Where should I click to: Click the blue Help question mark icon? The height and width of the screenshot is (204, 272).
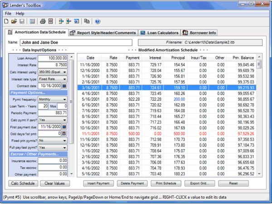tap(97, 21)
